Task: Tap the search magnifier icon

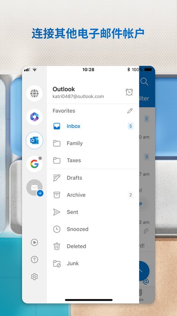Action: click(x=144, y=82)
